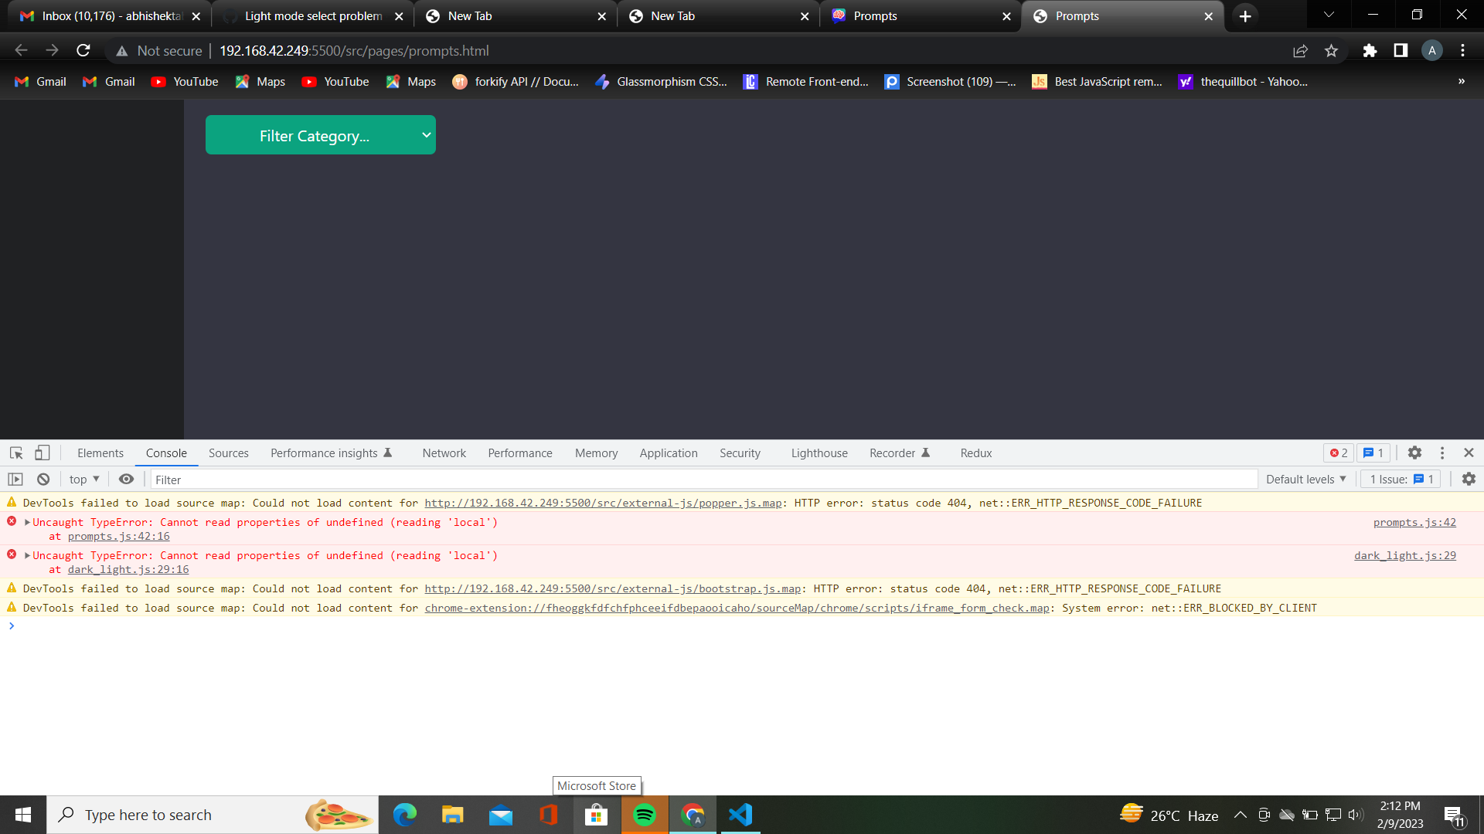Switch to the Network panel

[x=444, y=453]
